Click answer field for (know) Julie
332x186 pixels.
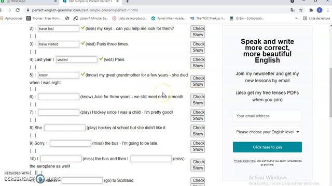coord(59,97)
